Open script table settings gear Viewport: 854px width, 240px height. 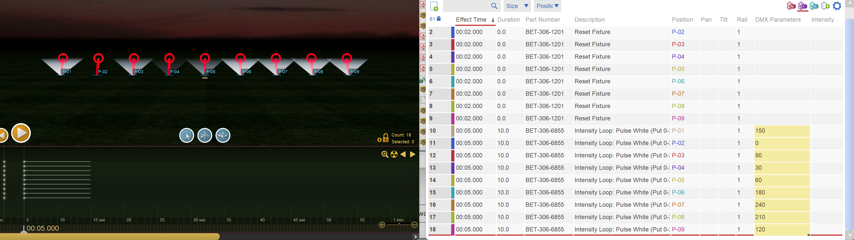pyautogui.click(x=837, y=6)
